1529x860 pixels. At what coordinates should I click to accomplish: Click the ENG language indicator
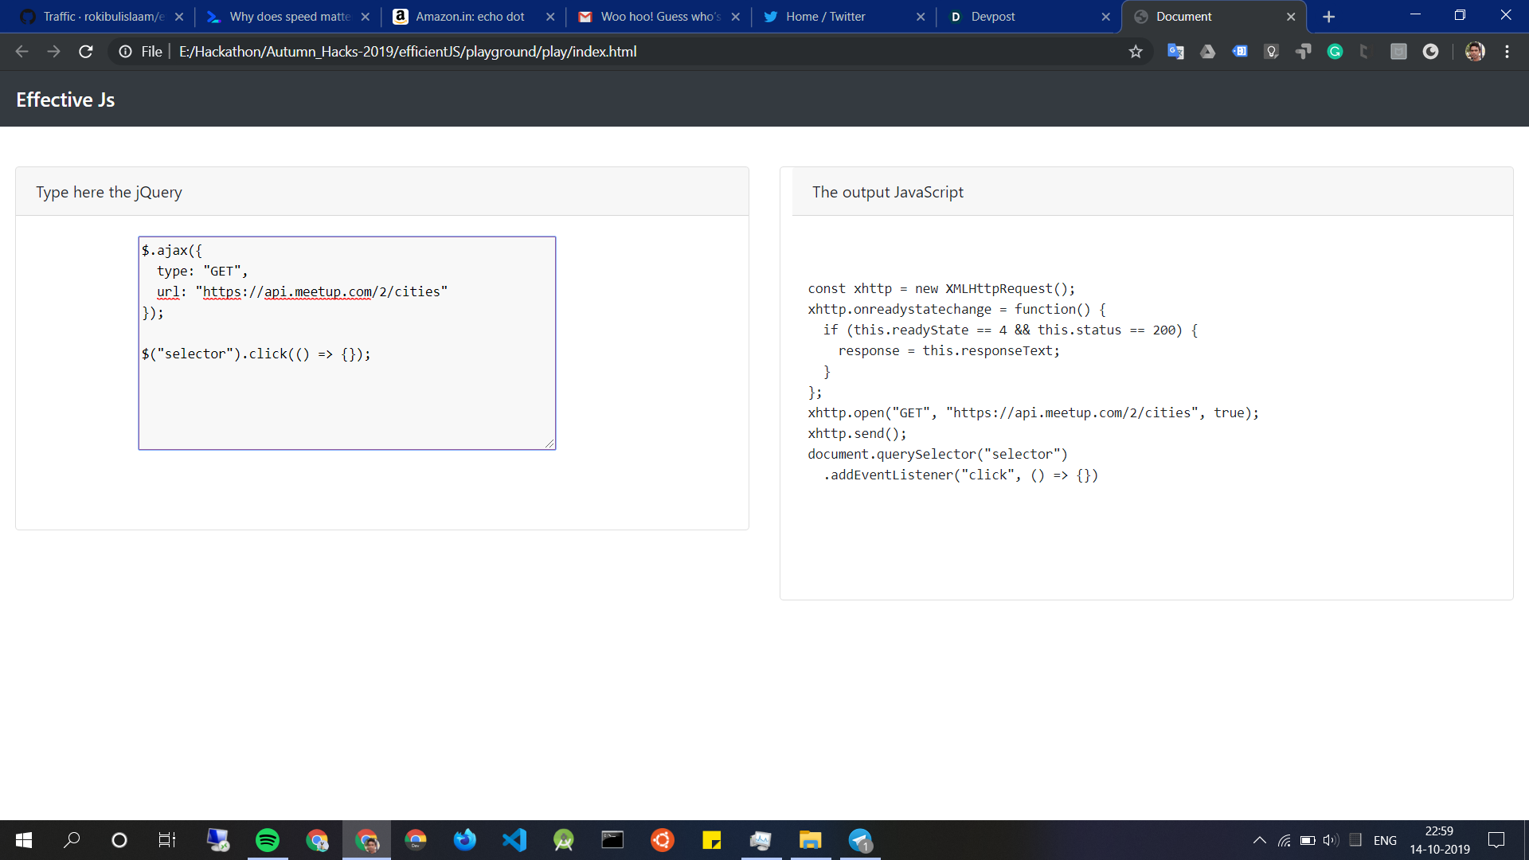pos(1385,840)
